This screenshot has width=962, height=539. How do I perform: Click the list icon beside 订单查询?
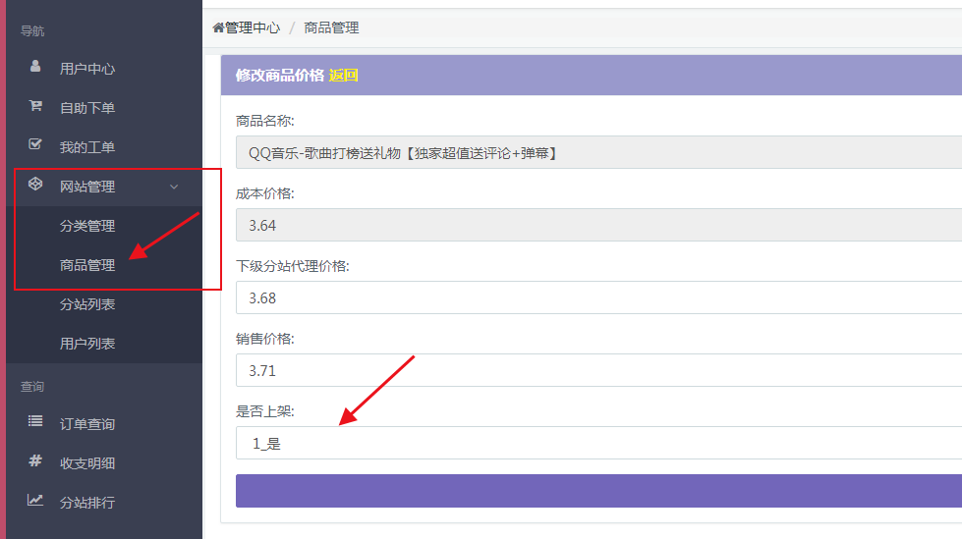point(35,422)
